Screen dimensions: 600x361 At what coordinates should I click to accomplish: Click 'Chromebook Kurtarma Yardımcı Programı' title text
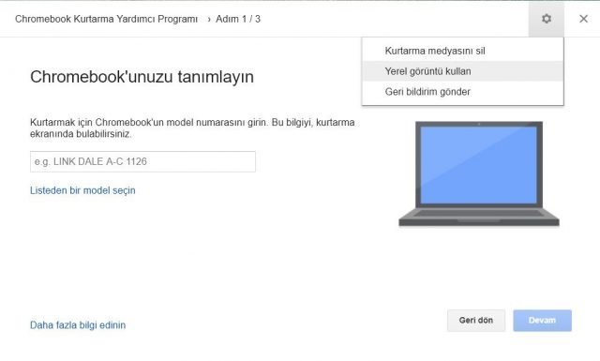pos(106,19)
